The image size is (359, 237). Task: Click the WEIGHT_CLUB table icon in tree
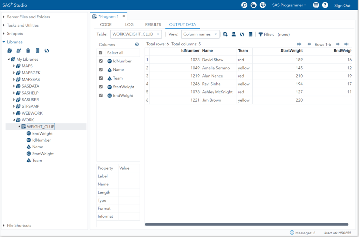(x=23, y=127)
